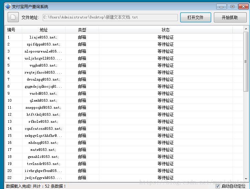The image size is (250, 189).
Task: Select row rfkclw@163.net
Action: click(x=124, y=121)
